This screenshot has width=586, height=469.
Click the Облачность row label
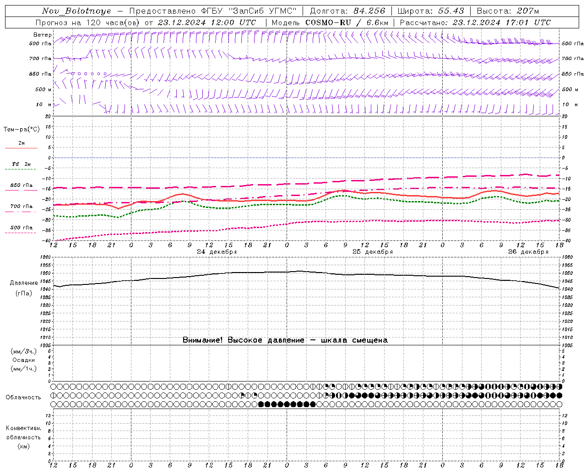click(x=23, y=398)
